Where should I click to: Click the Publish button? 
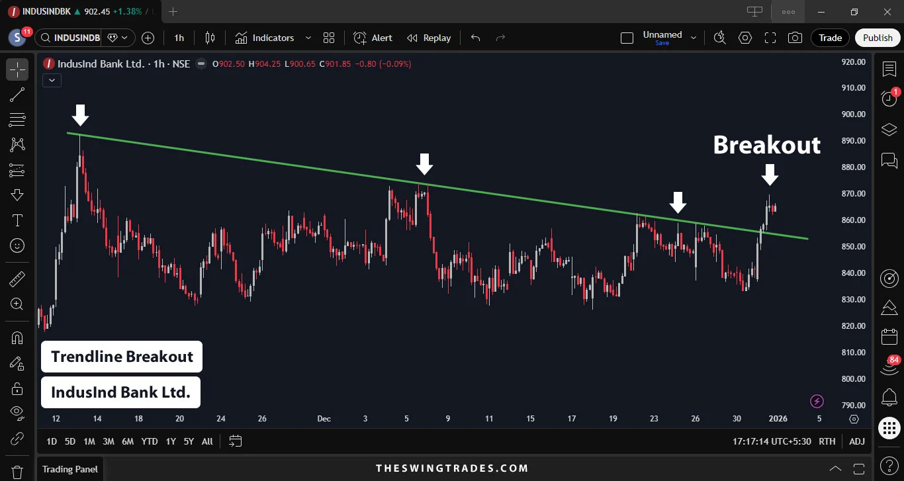coord(878,38)
